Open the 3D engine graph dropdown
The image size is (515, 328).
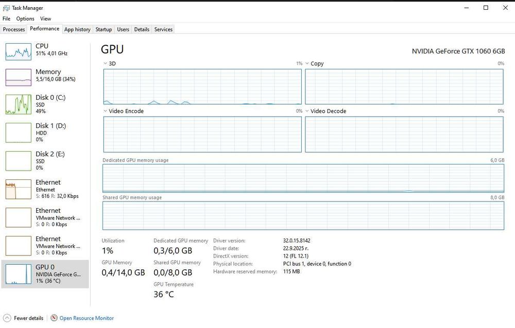(x=105, y=63)
